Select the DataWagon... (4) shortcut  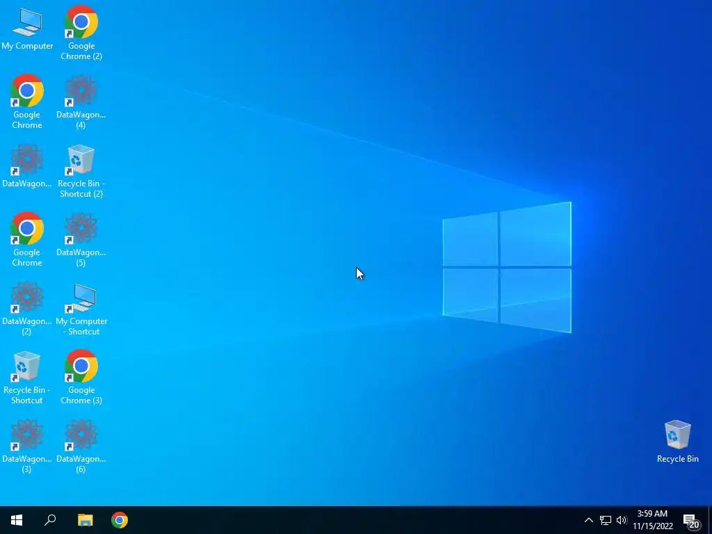(x=81, y=102)
